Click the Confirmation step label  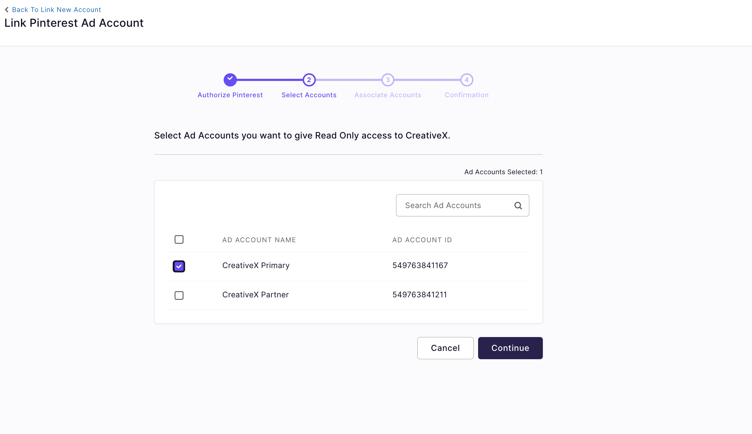point(466,95)
